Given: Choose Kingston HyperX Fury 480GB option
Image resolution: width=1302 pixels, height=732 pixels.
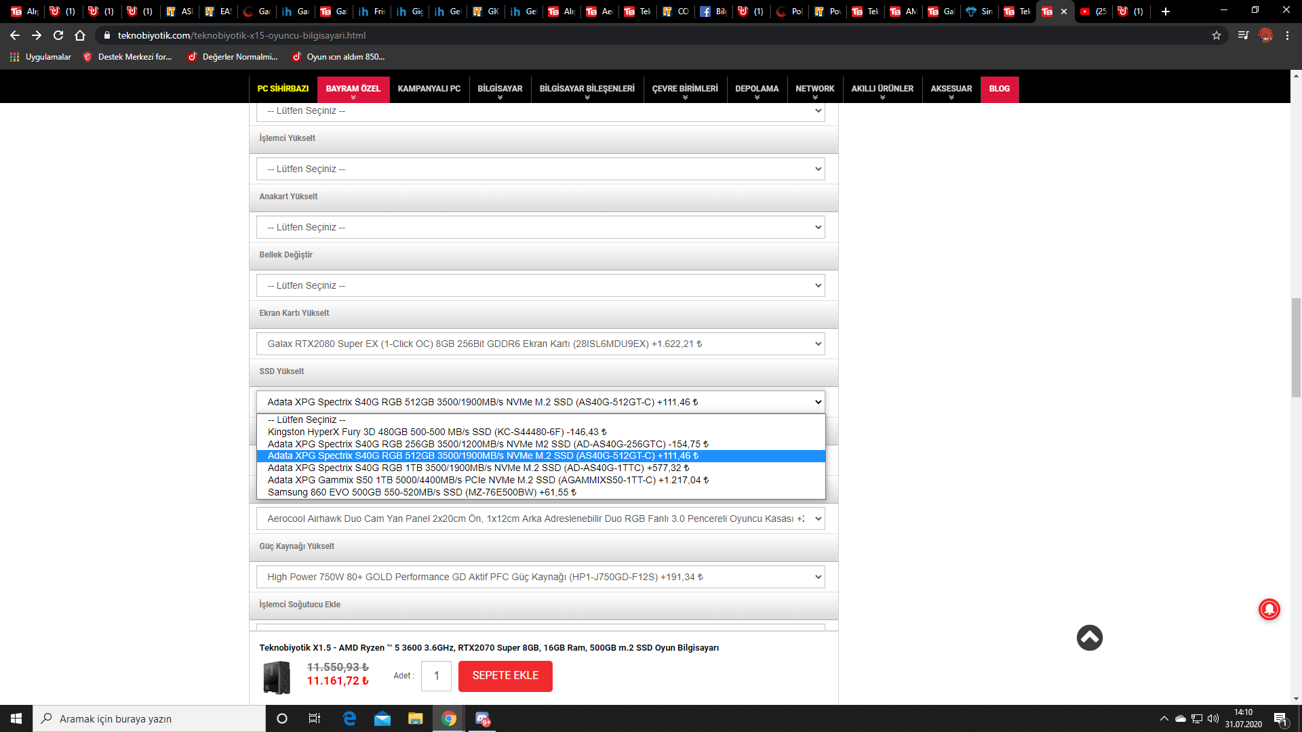Looking at the screenshot, I should [x=437, y=432].
